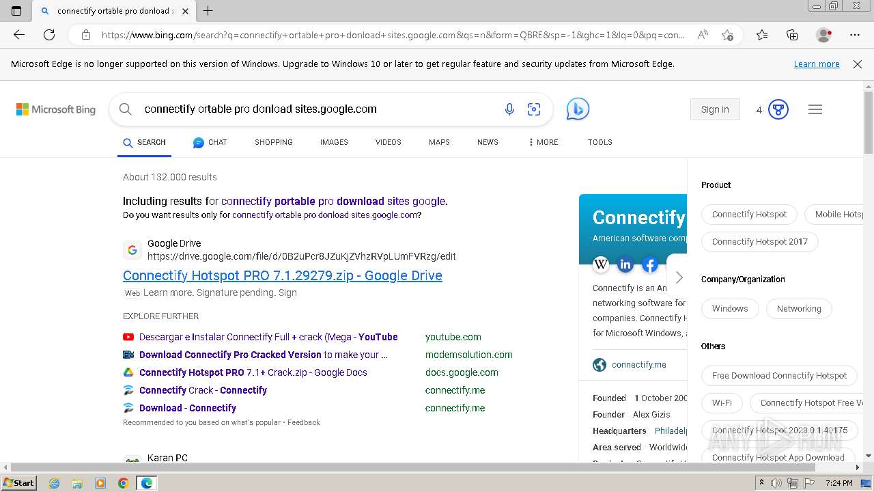The height and width of the screenshot is (492, 874).
Task: Select the Connectify Hotspot 2017 chip
Action: pos(759,242)
